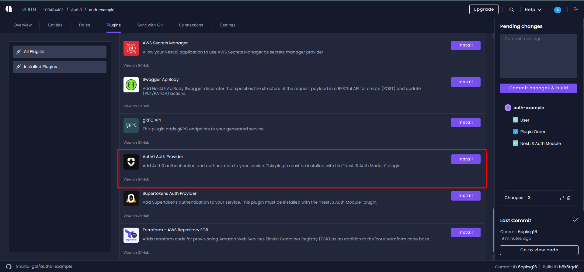Click the auth-example name in pending changes
The width and height of the screenshot is (584, 272).
tap(529, 108)
